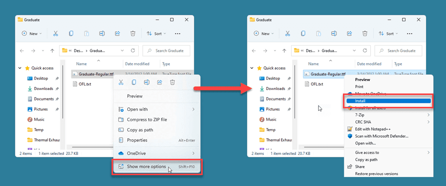The height and width of the screenshot is (186, 446).
Task: Click Rename icon in right window toolbar
Action: [334, 34]
